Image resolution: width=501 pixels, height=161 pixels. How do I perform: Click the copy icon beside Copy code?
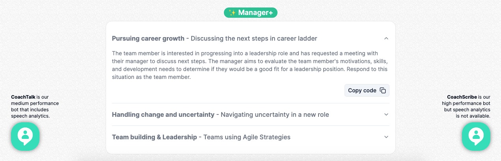click(383, 90)
